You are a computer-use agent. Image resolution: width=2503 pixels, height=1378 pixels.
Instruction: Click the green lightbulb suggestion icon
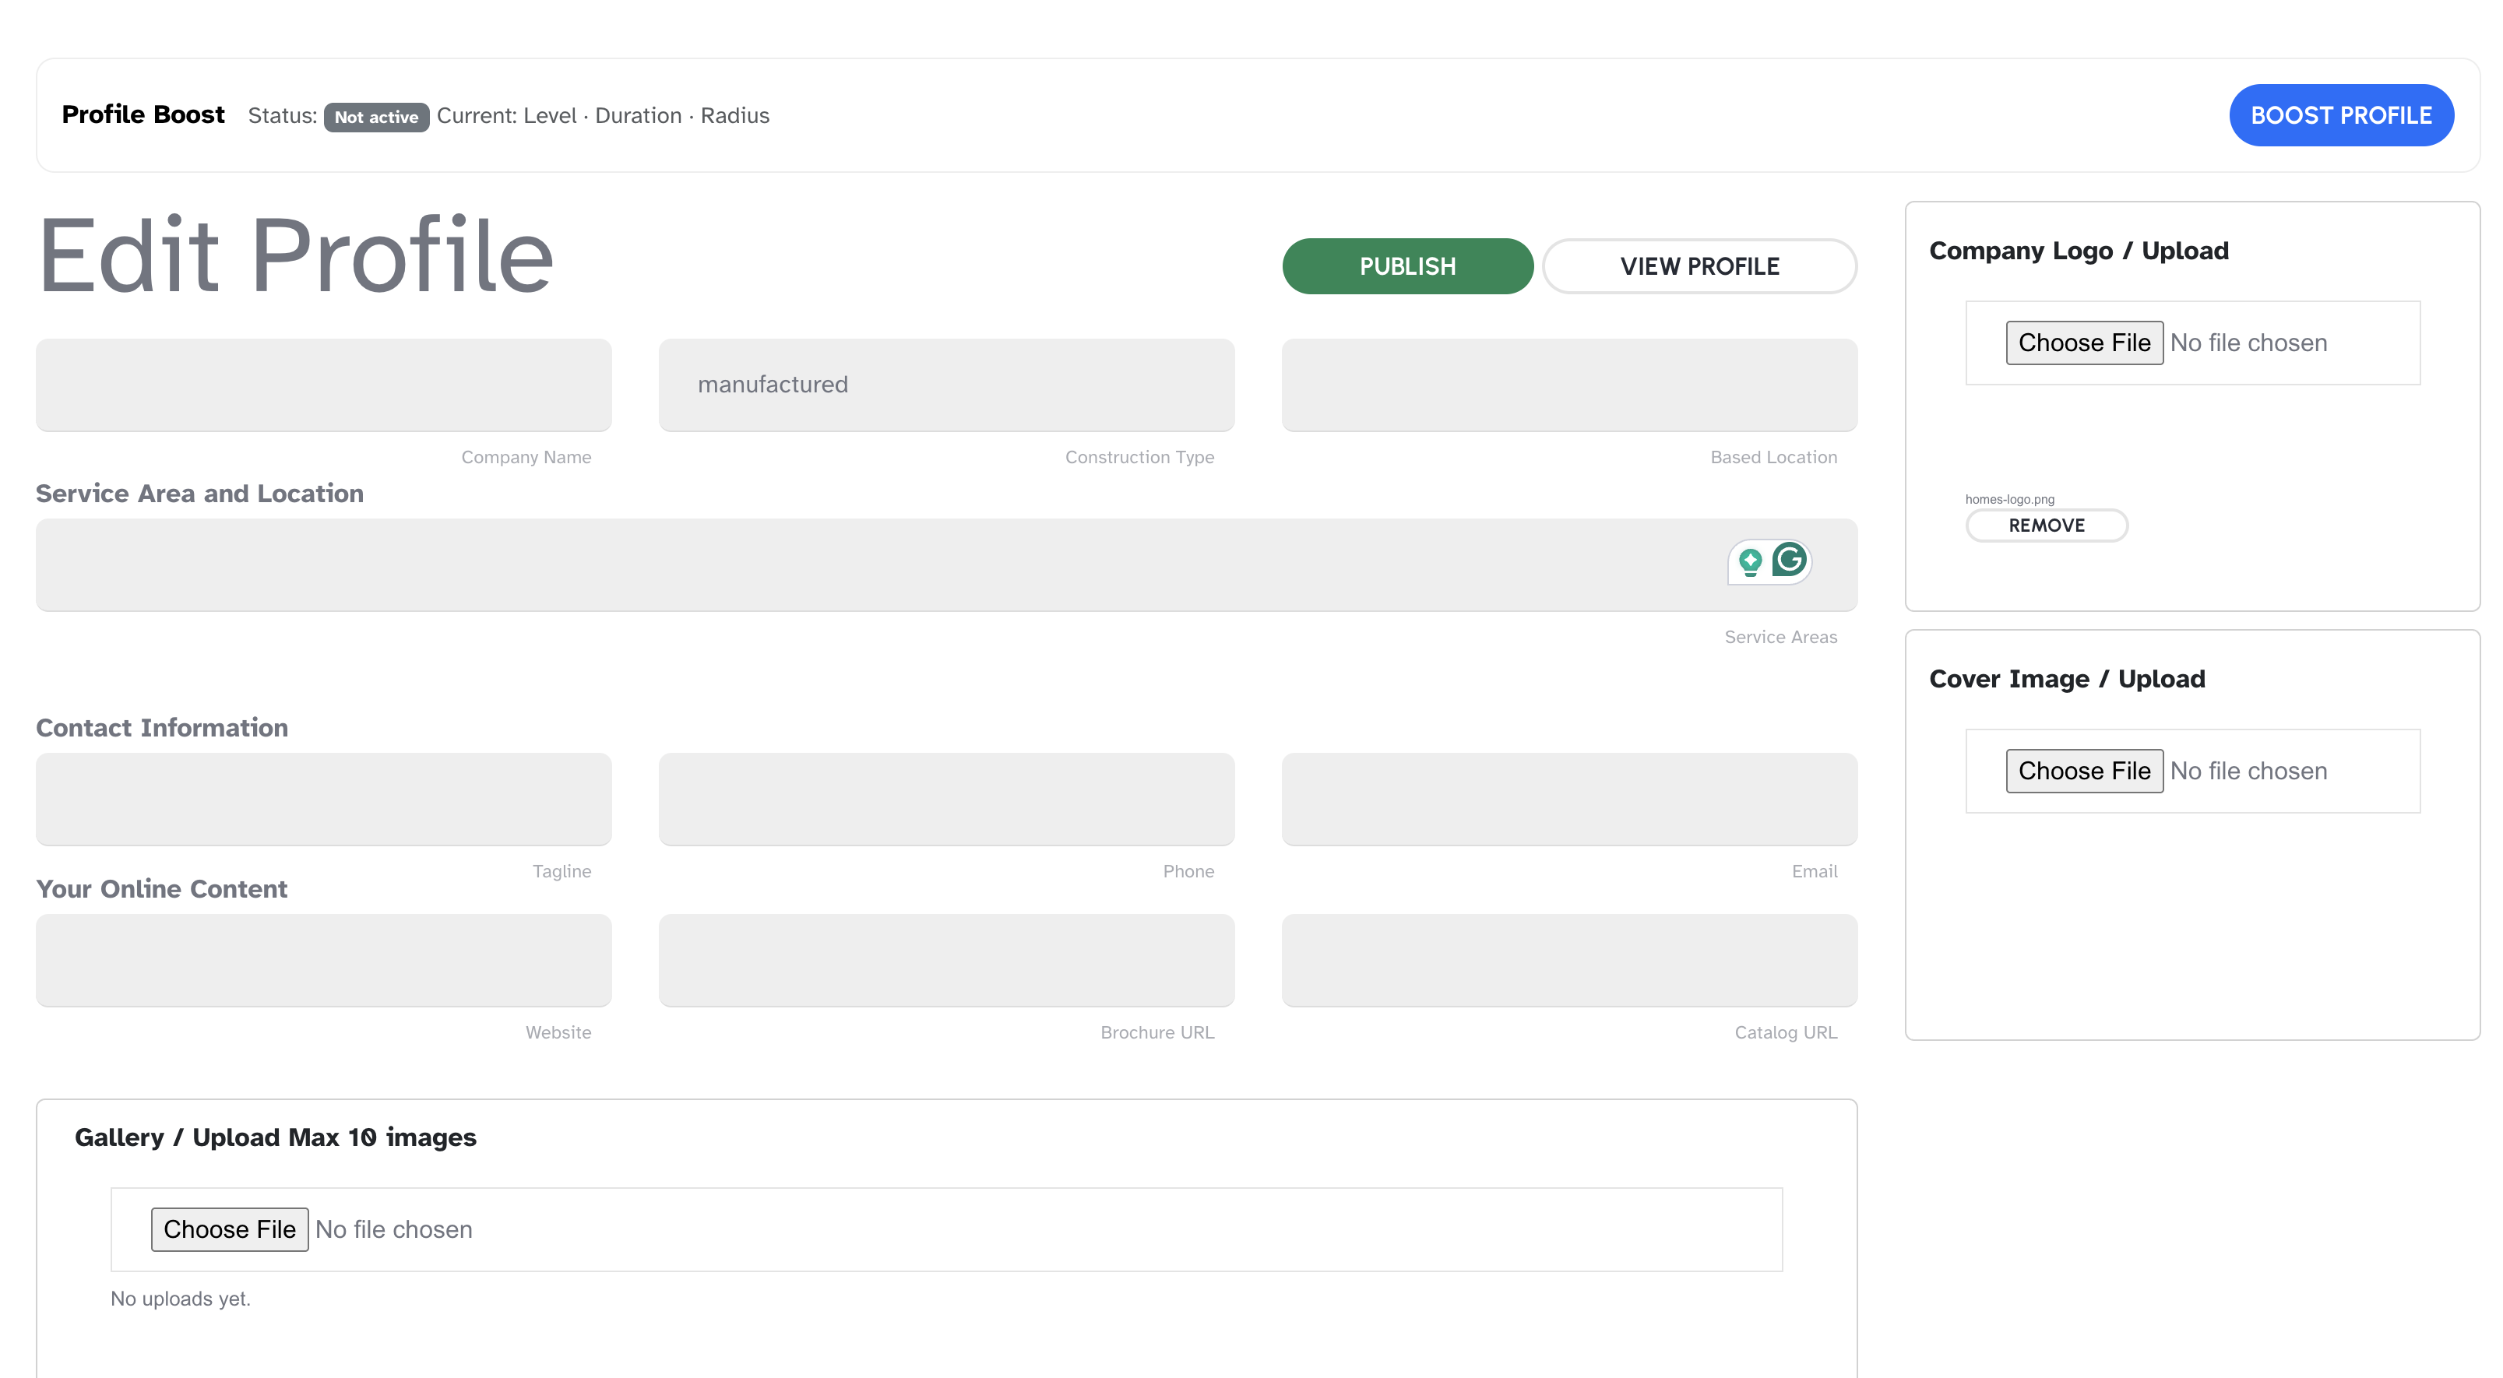1750,561
